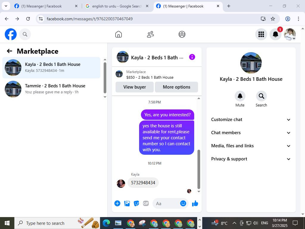Choose a sticker in the composer
305x229 pixels.
[136, 203]
